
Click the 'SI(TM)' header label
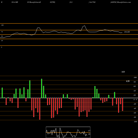pyautogui.click(x=52, y=2)
